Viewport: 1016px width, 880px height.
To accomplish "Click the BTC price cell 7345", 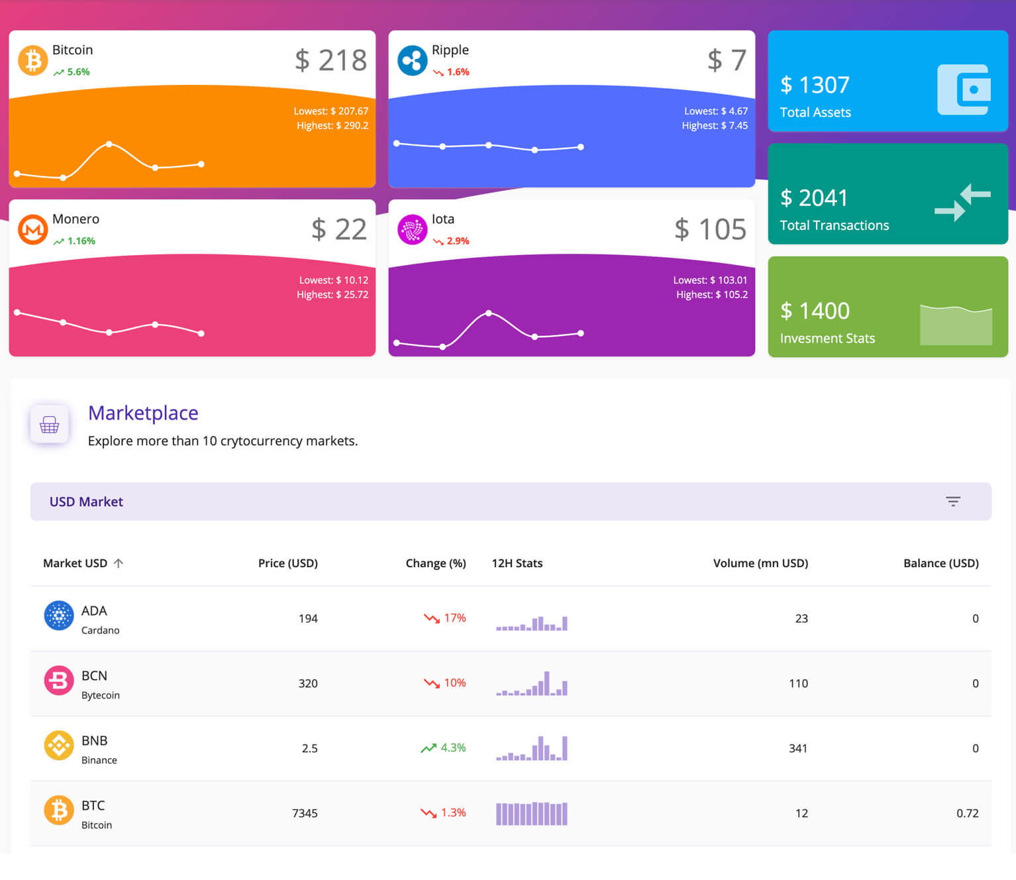I will click(305, 813).
